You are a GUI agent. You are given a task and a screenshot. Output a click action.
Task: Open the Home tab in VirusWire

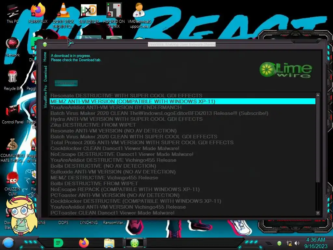pyautogui.click(x=45, y=57)
